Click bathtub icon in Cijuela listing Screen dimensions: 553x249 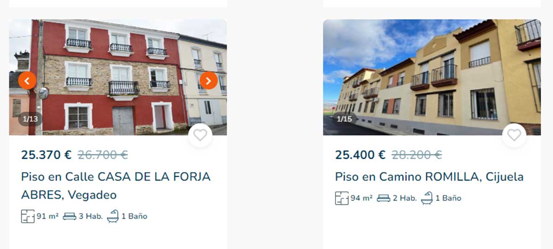point(427,198)
